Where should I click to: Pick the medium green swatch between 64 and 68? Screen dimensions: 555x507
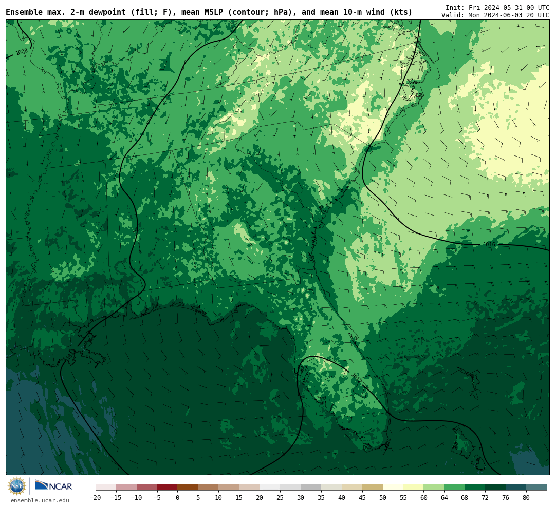tap(455, 488)
